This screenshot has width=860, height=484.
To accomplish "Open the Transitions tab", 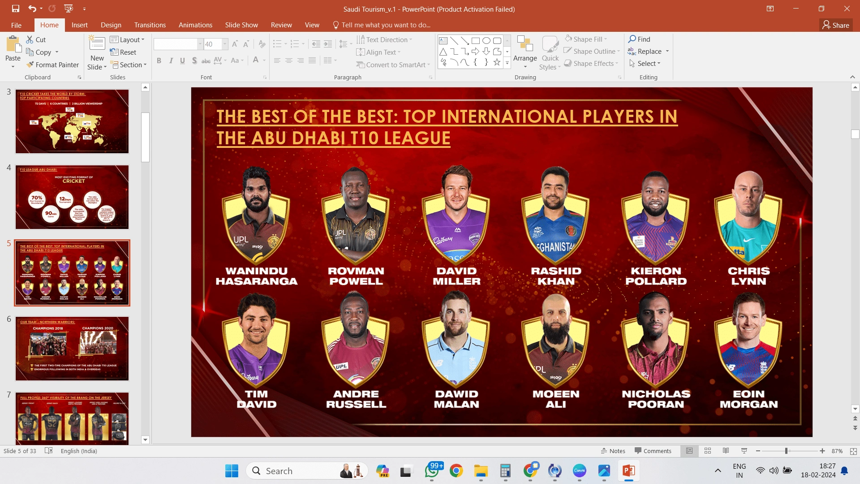I will pyautogui.click(x=150, y=25).
